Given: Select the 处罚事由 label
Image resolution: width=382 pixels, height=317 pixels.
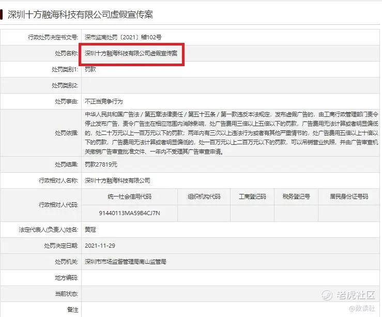Looking at the screenshot, I should click(66, 101).
